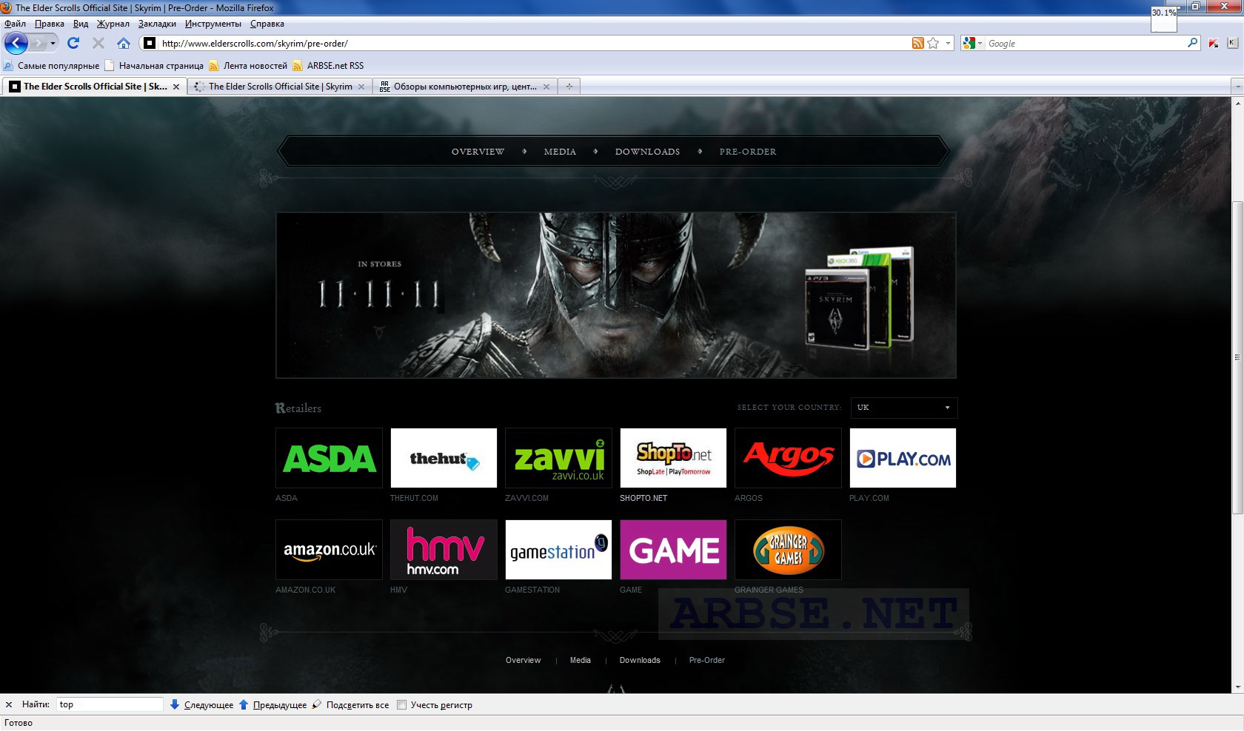
Task: Open TheHut retailer logo
Action: (x=444, y=458)
